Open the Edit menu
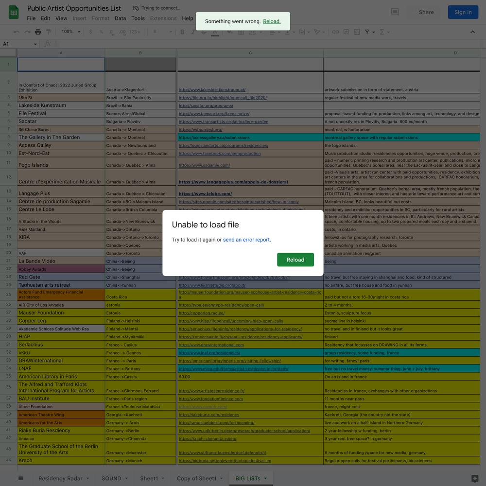Viewport: 486px width, 486px height. click(45, 18)
